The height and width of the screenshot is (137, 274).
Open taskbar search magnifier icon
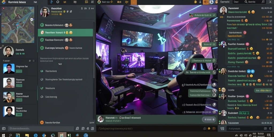pyautogui.click(x=10, y=135)
